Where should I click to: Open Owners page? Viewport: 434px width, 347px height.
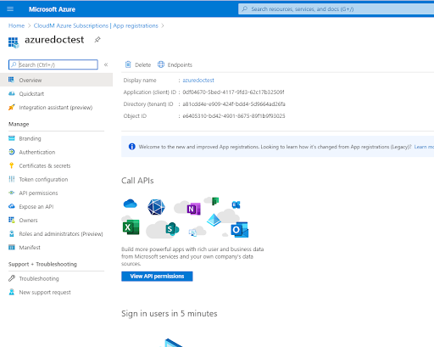pos(28,221)
